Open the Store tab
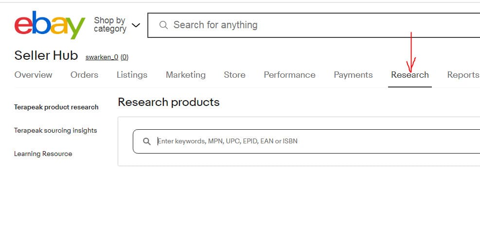This screenshot has height=225, width=480. (x=234, y=75)
